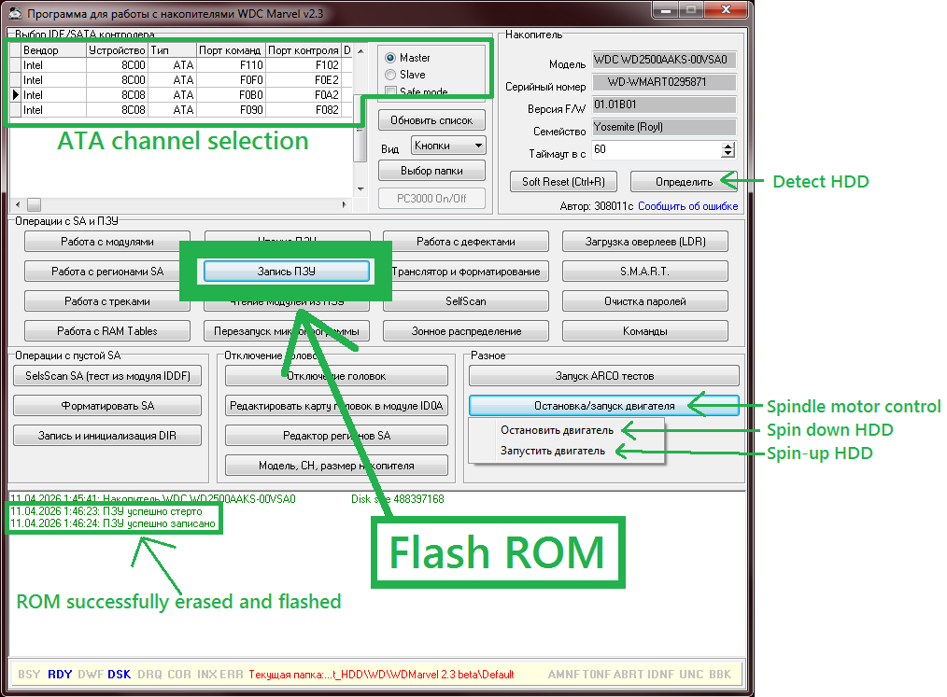Click the Отключение головок button
This screenshot has height=697, width=947.
tap(336, 376)
